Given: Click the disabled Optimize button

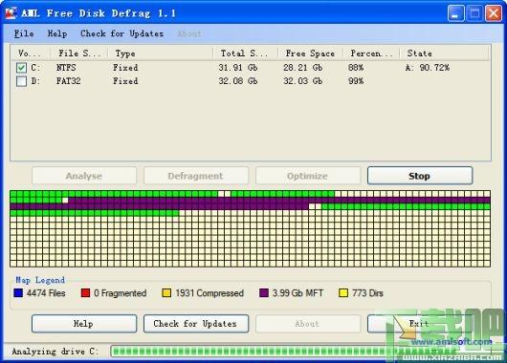Looking at the screenshot, I should [x=307, y=176].
